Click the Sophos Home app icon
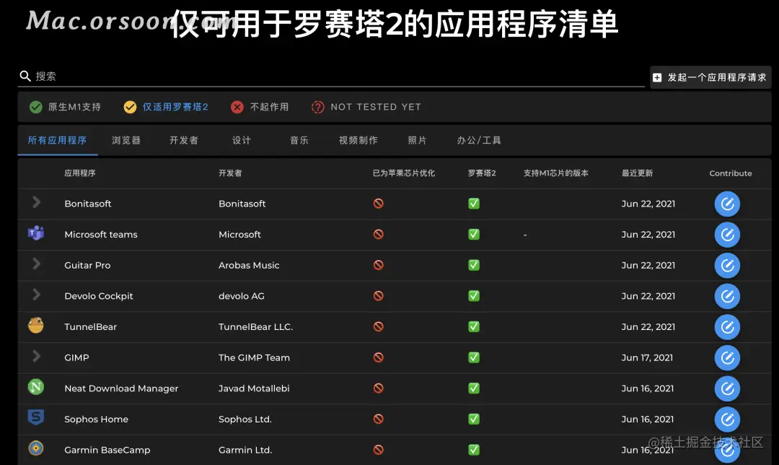This screenshot has width=779, height=465. point(36,417)
